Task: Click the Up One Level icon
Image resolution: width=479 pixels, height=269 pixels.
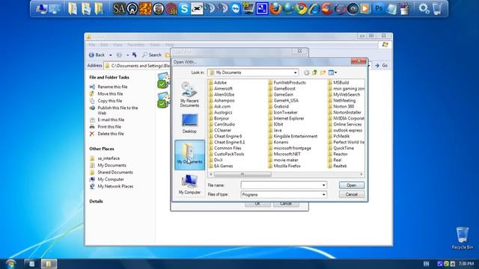Action: point(314,72)
